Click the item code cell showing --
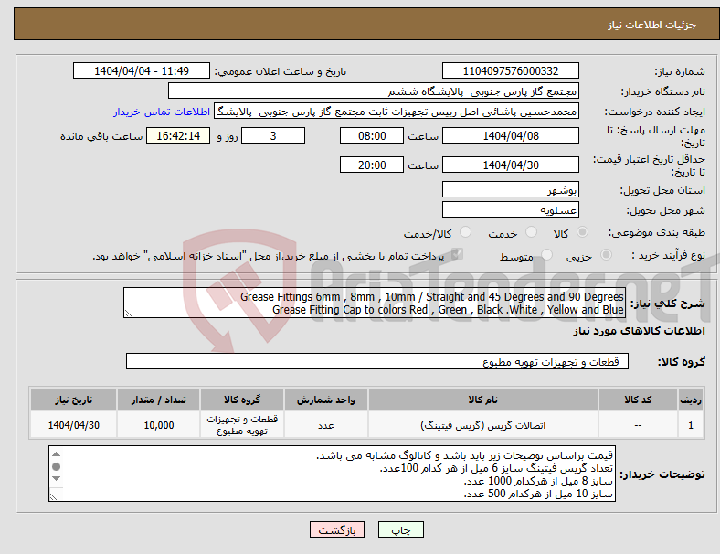The image size is (720, 554). point(638,425)
